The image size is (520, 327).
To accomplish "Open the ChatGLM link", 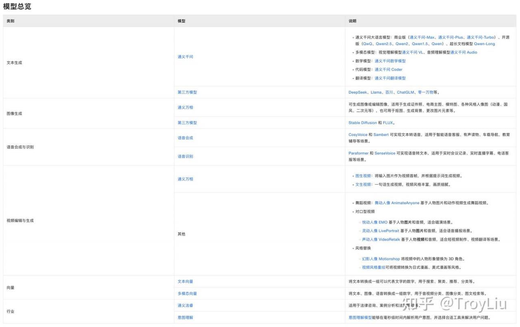I will (405, 92).
